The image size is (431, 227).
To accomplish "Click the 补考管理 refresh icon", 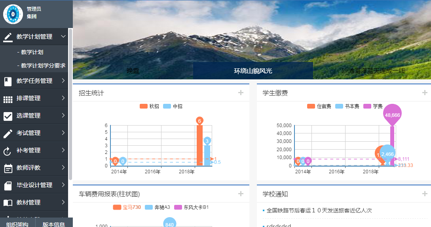I will click(8, 151).
